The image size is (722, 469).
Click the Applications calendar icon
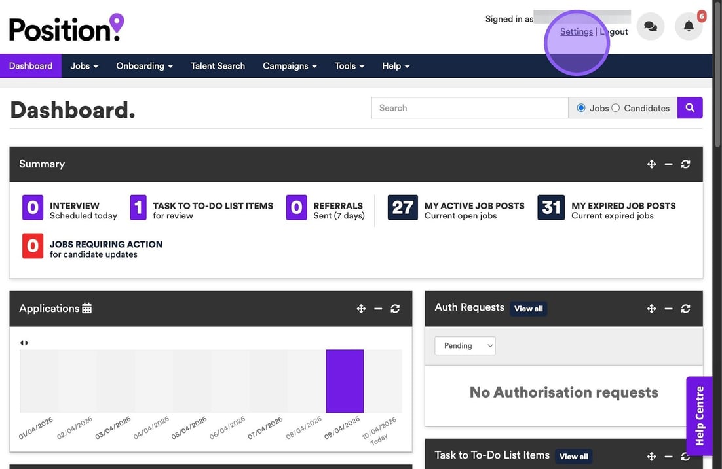(x=87, y=309)
